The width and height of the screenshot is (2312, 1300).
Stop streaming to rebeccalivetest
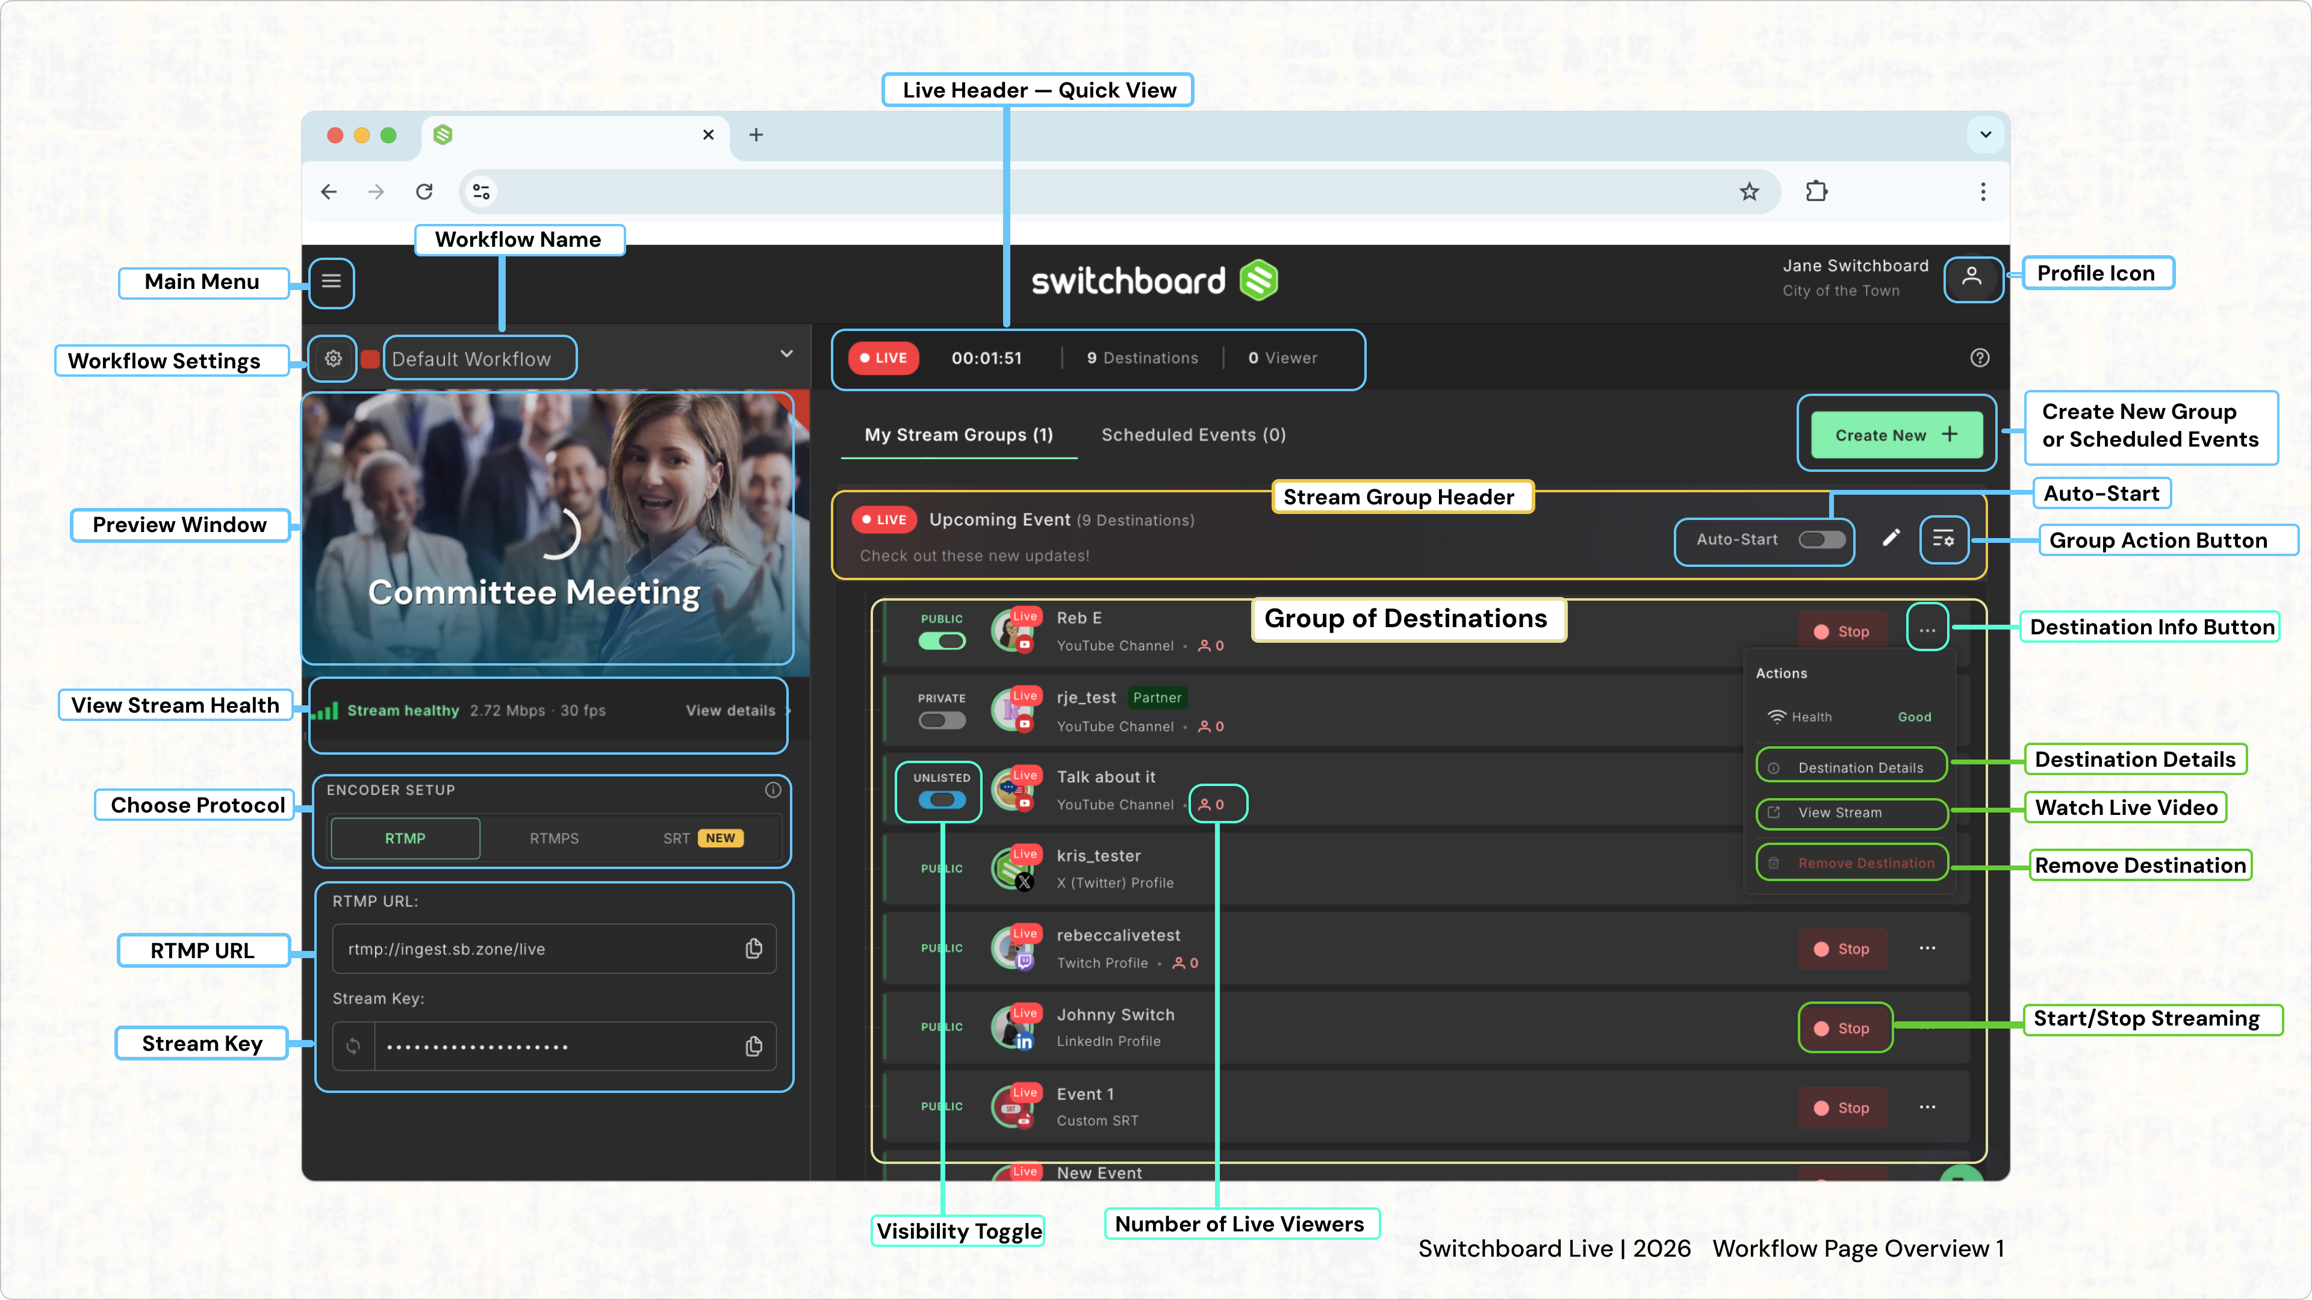coord(1842,949)
